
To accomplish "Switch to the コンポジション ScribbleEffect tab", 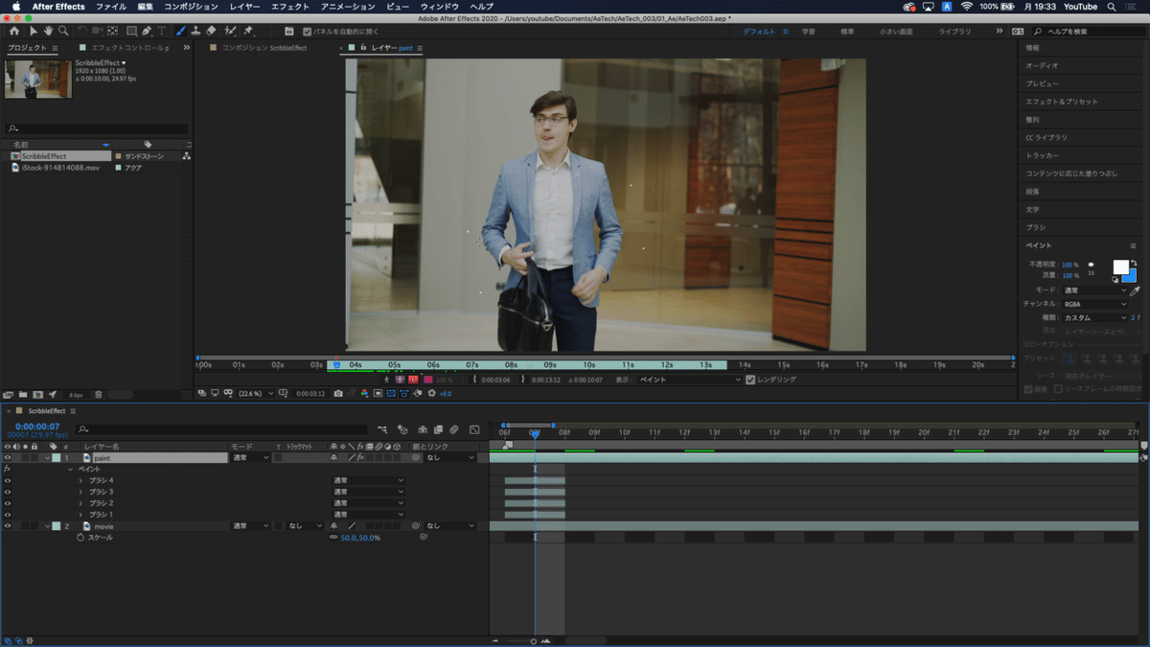I will 264,47.
